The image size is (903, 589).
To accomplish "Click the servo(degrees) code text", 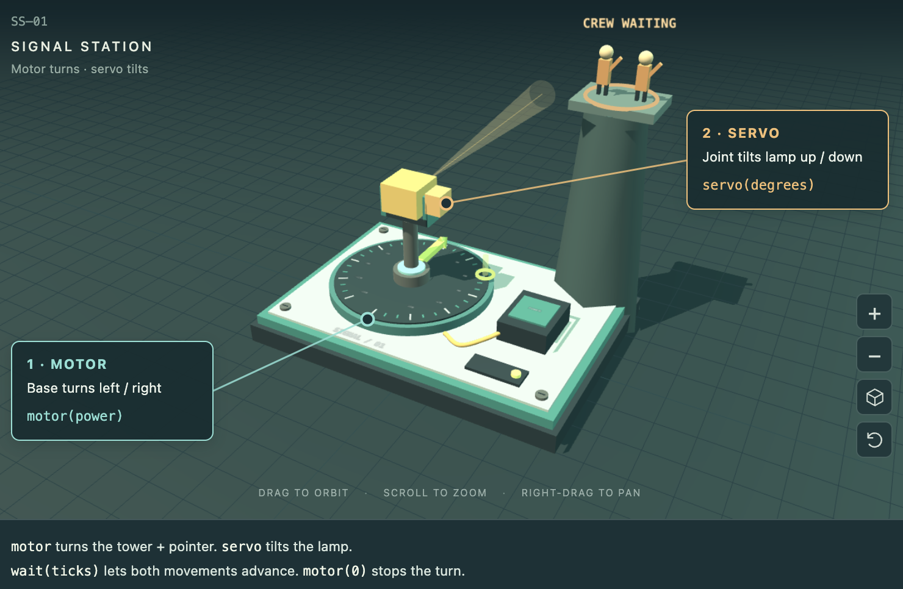I will pos(758,185).
